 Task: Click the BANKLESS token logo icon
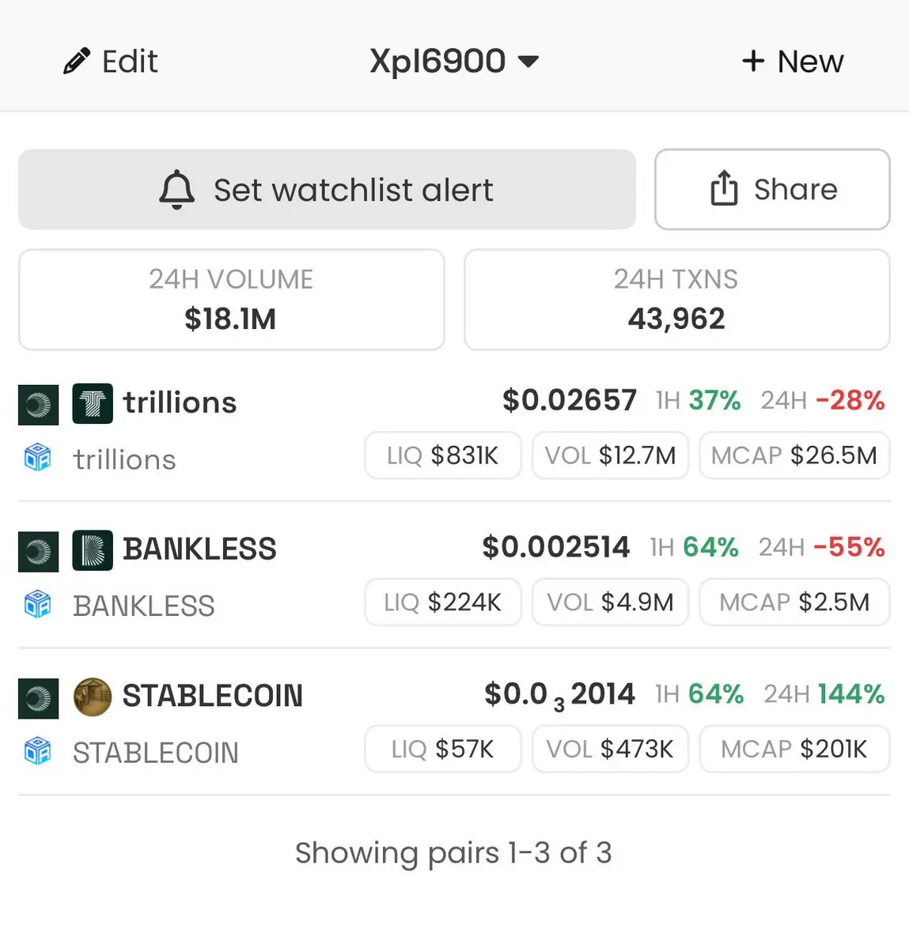pos(93,550)
